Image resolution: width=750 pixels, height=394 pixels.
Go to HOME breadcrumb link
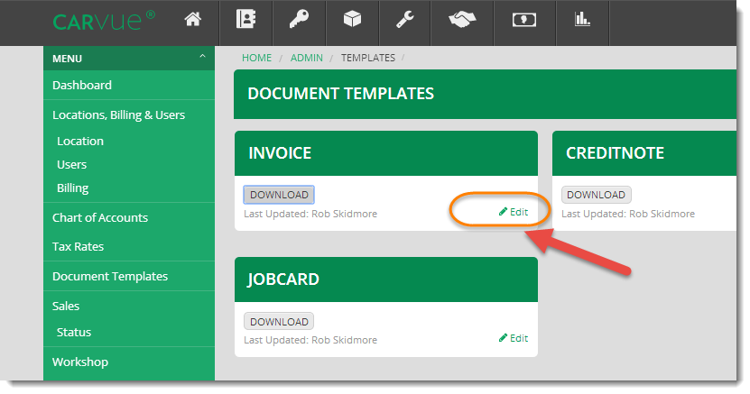click(x=256, y=58)
